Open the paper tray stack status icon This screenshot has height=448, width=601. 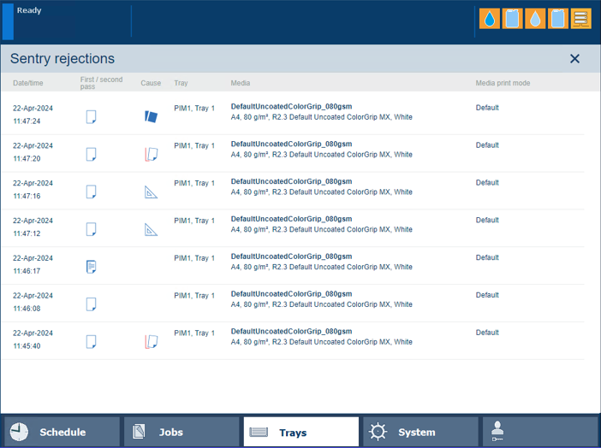pos(580,18)
